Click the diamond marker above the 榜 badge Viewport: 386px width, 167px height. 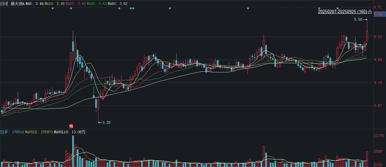tap(71, 9)
